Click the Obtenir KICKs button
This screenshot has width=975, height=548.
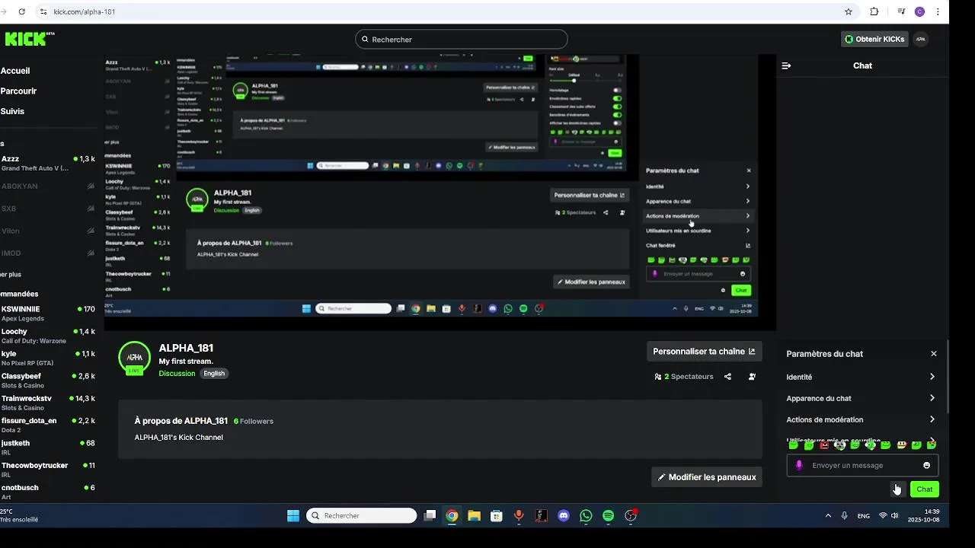click(875, 39)
